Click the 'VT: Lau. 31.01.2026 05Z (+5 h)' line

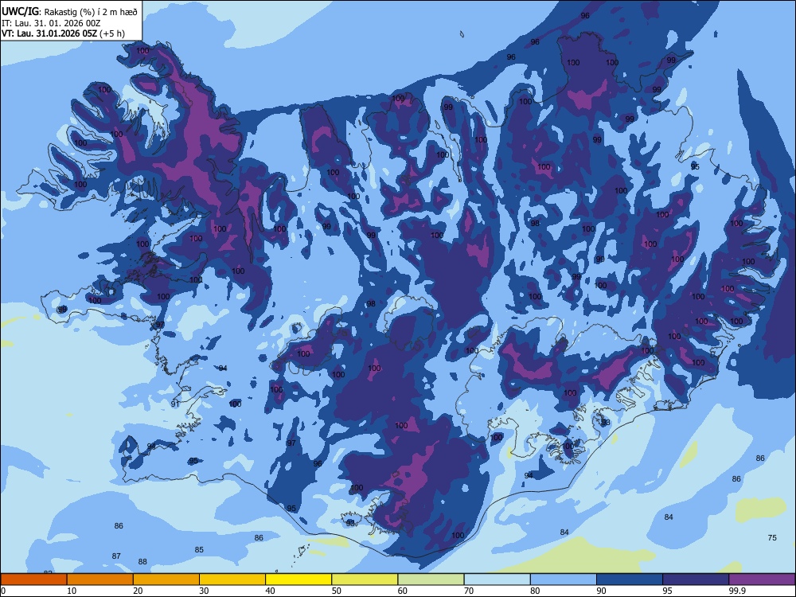point(63,33)
